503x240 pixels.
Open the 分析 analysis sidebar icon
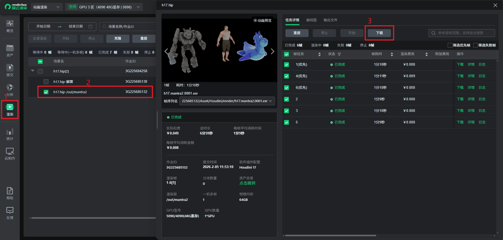tap(10, 90)
